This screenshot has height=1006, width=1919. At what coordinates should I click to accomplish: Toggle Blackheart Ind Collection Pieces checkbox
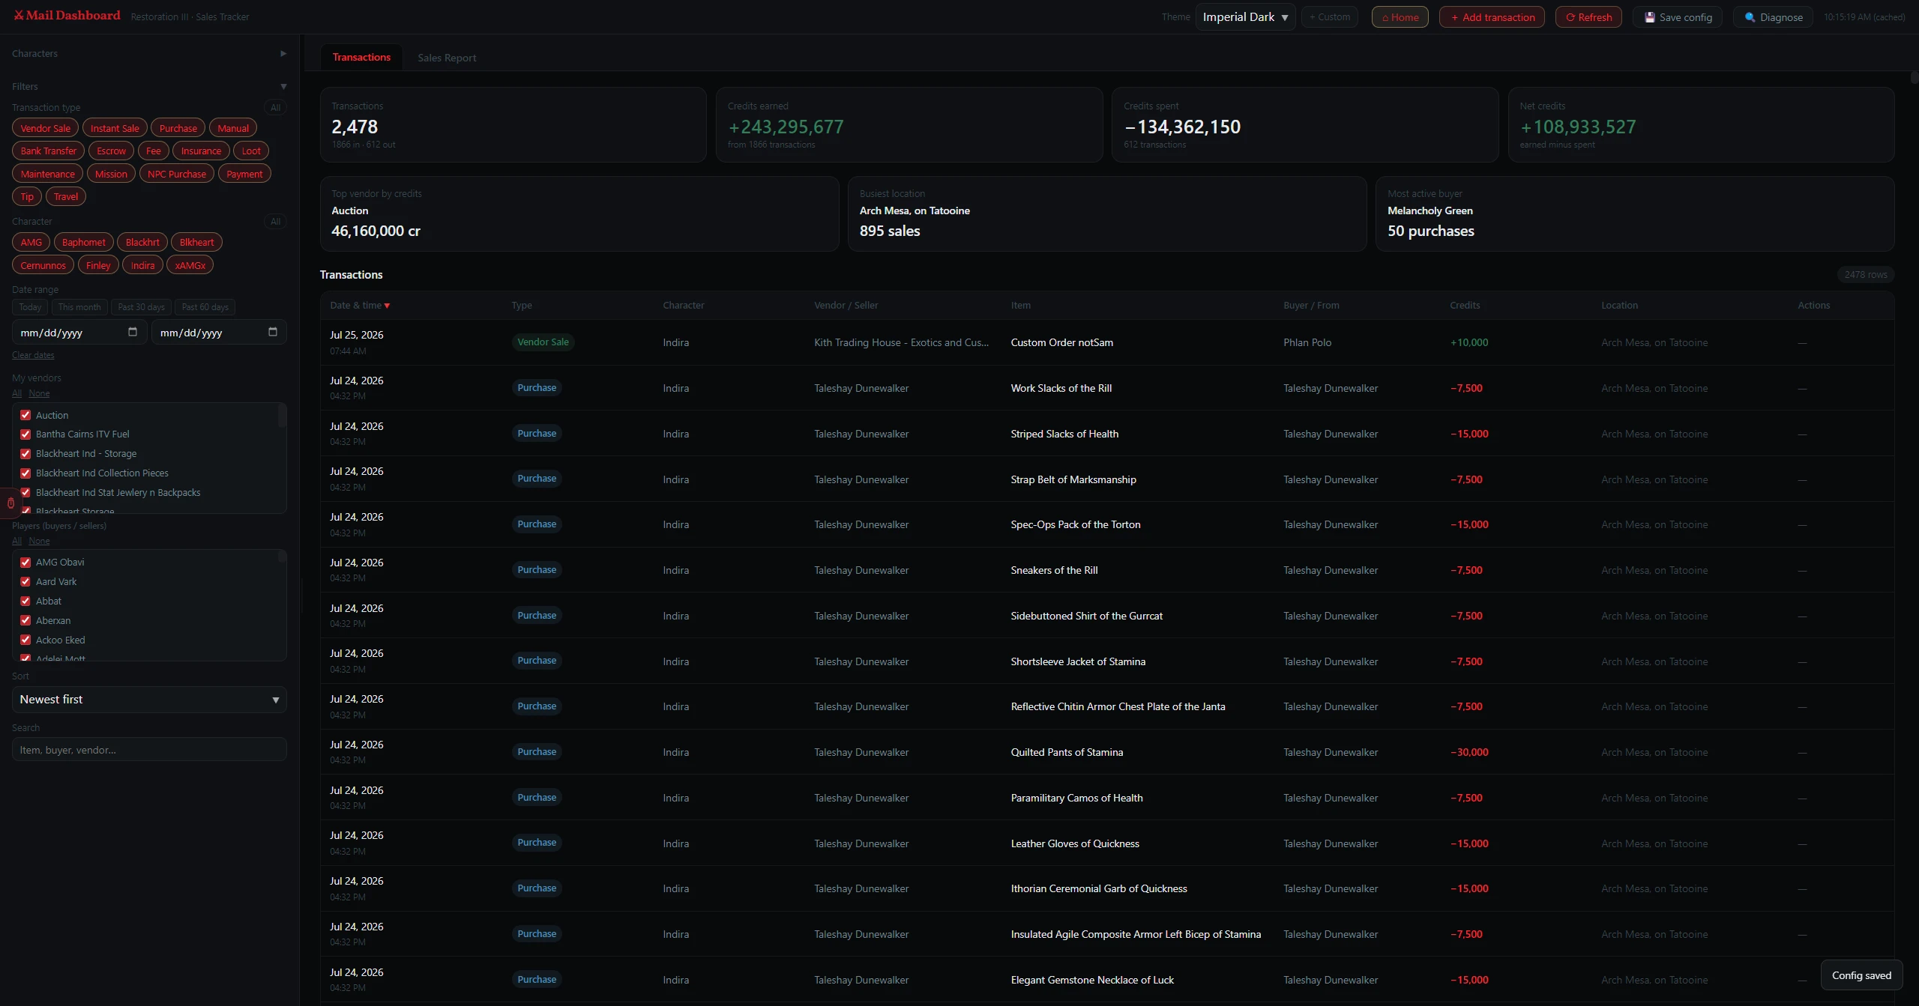click(x=25, y=473)
